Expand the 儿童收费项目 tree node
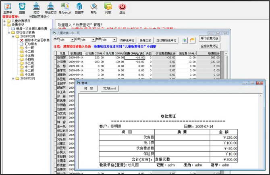The height and width of the screenshot is (175, 270). pyautogui.click(x=5, y=21)
